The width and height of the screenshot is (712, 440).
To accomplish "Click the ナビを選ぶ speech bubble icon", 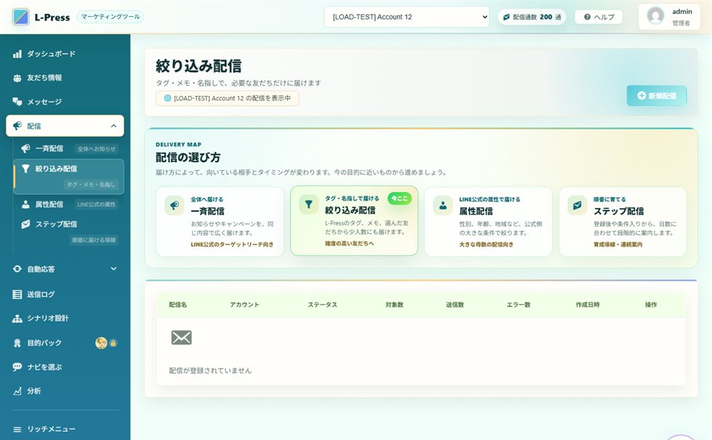I will tap(17, 367).
